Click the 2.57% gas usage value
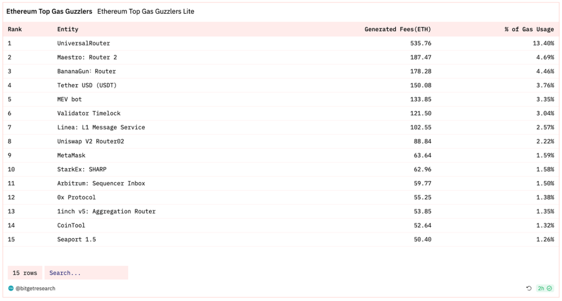Image resolution: width=562 pixels, height=301 pixels. [545, 127]
